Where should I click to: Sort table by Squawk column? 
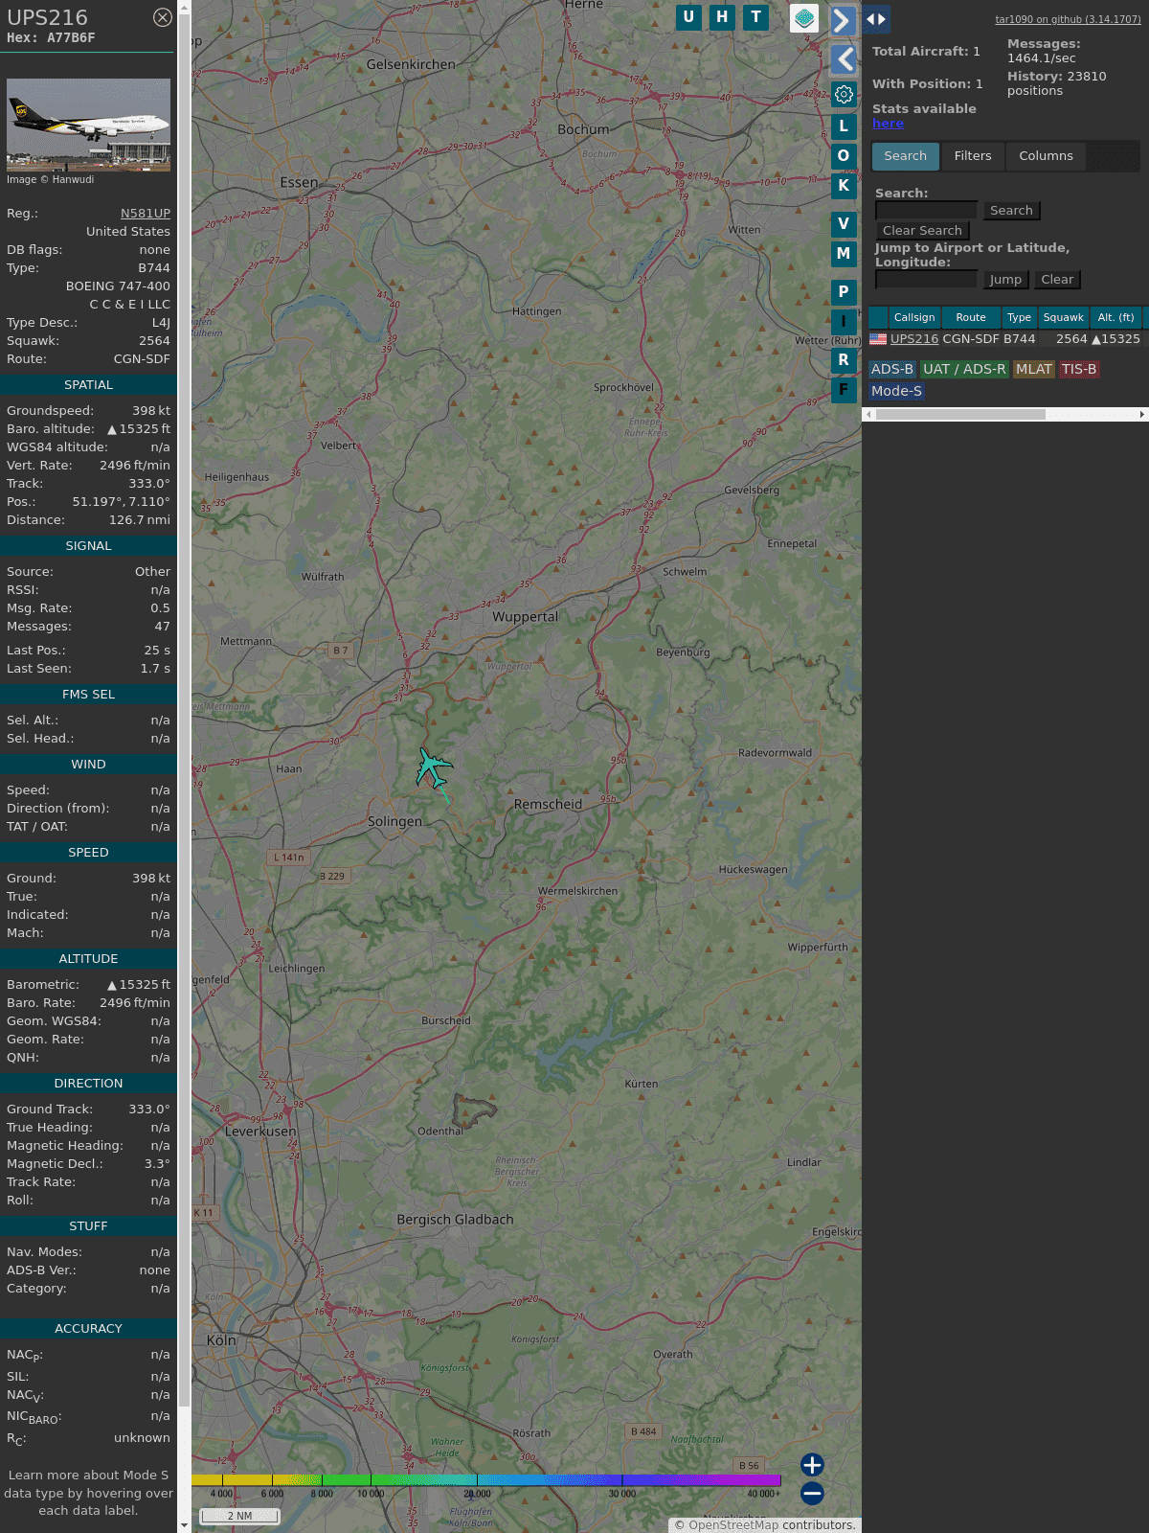coord(1064,318)
